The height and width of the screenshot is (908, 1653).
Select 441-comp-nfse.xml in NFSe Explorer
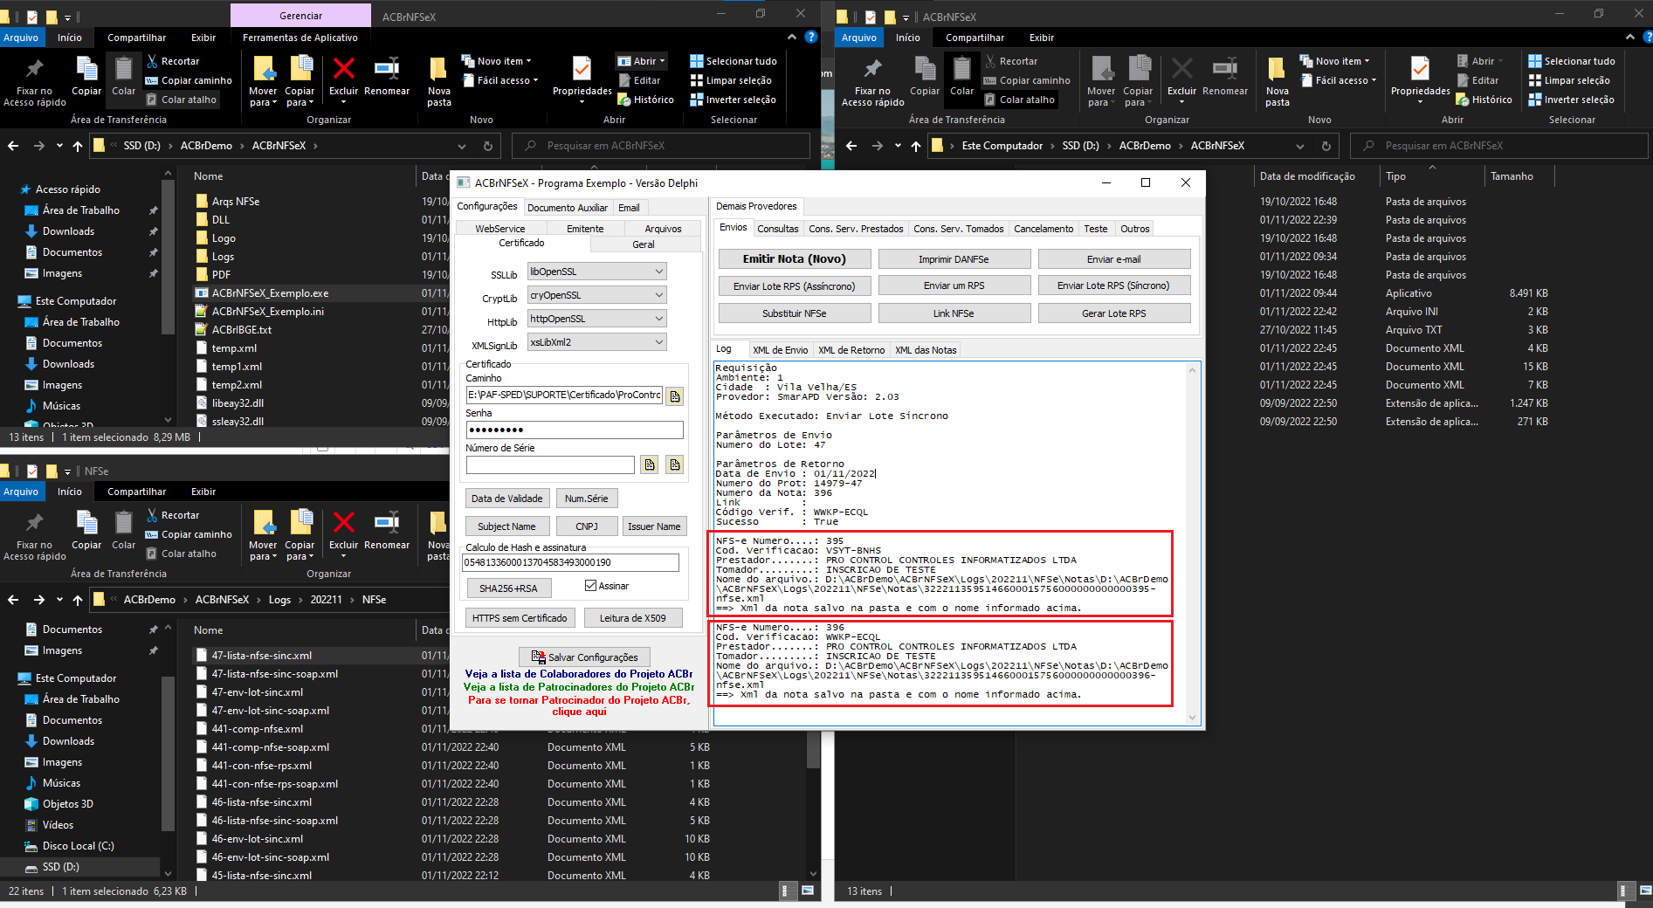tap(258, 729)
